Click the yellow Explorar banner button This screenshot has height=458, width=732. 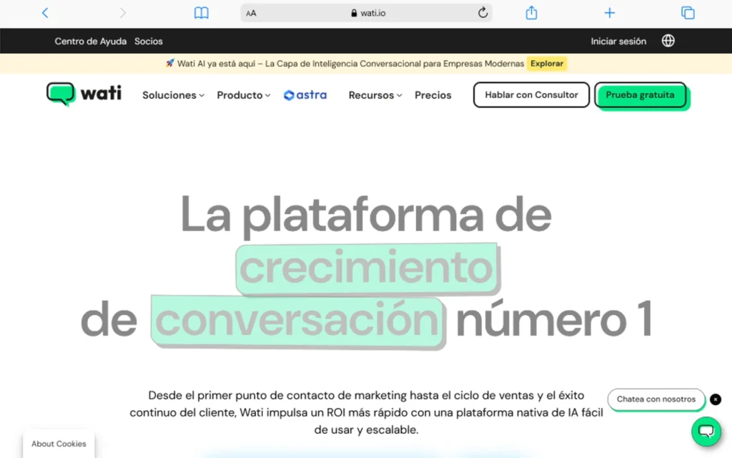click(547, 63)
